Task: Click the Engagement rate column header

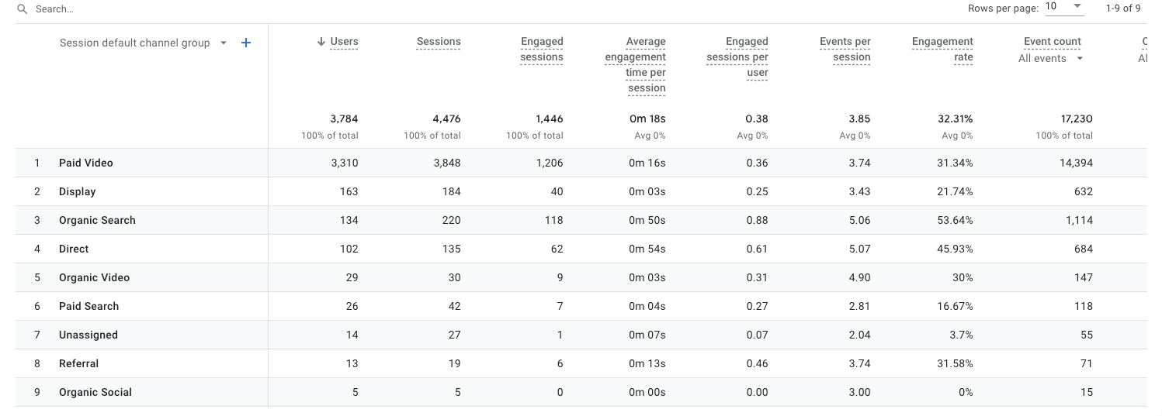Action: (x=942, y=49)
